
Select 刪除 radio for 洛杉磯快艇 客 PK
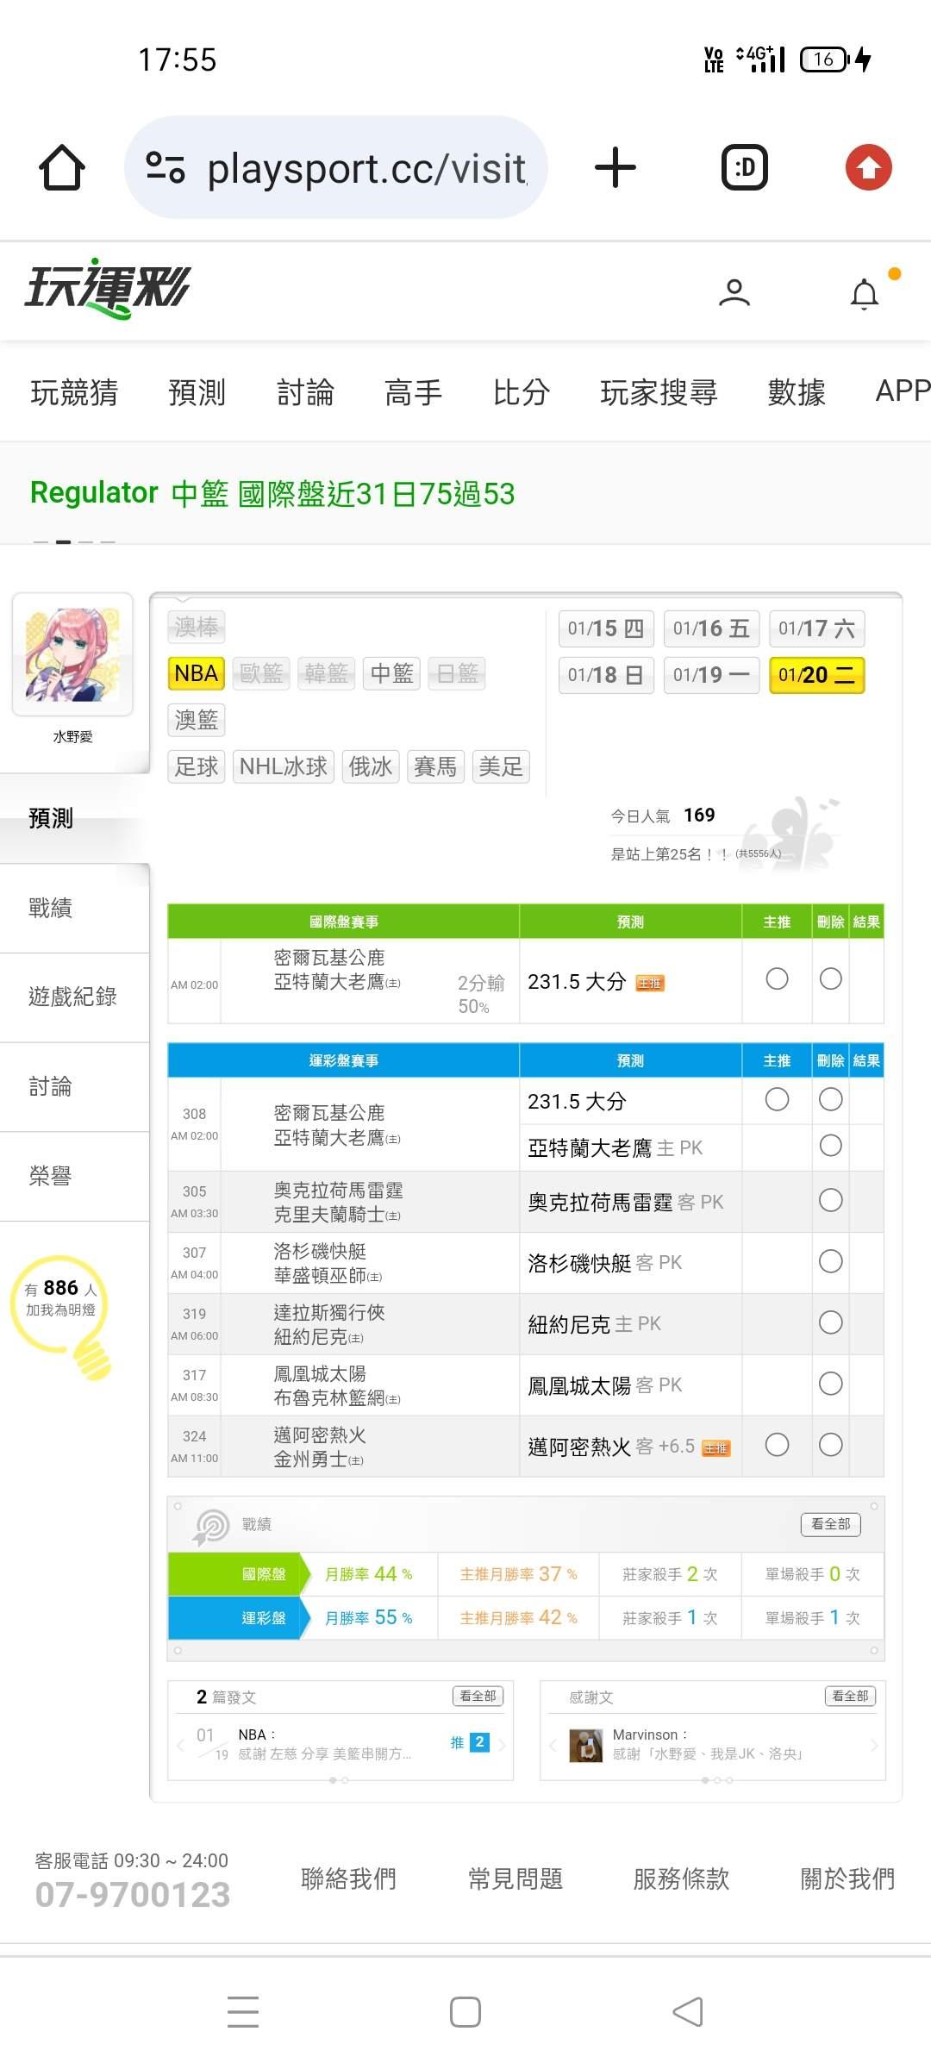tap(831, 1261)
